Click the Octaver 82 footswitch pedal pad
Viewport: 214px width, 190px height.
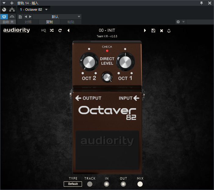coord(107,150)
